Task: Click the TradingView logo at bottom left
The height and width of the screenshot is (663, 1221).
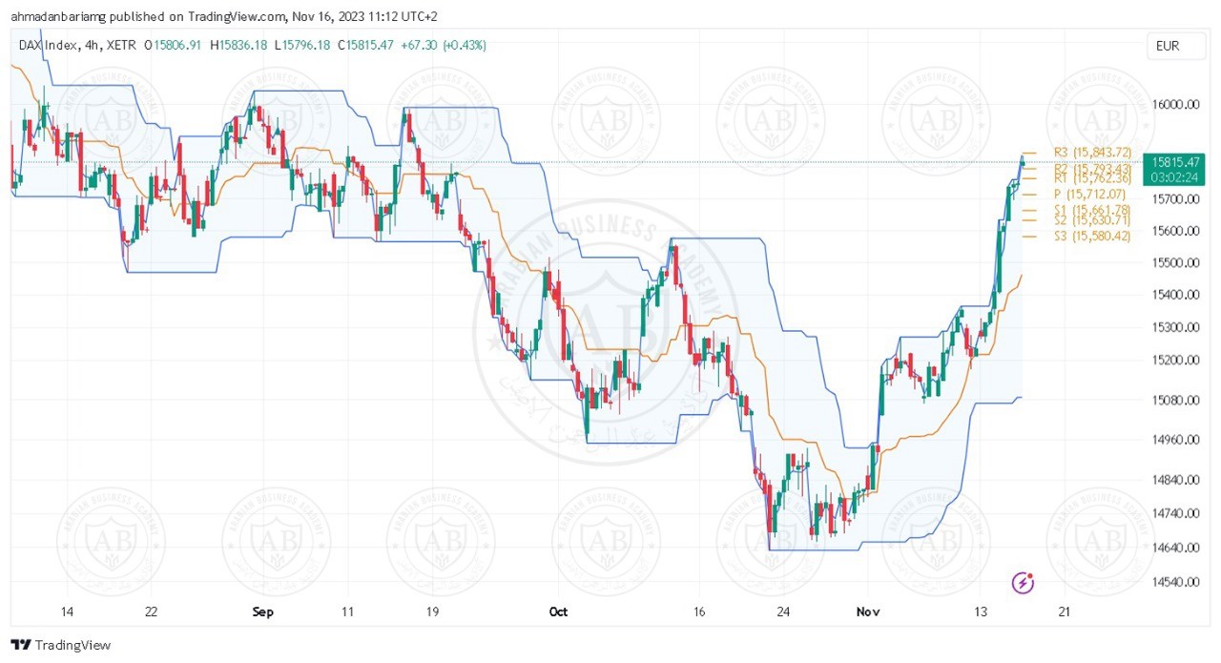Action: click(x=60, y=645)
